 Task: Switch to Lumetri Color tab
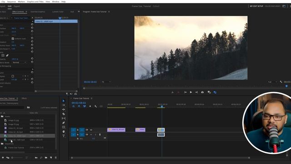[x=58, y=12]
